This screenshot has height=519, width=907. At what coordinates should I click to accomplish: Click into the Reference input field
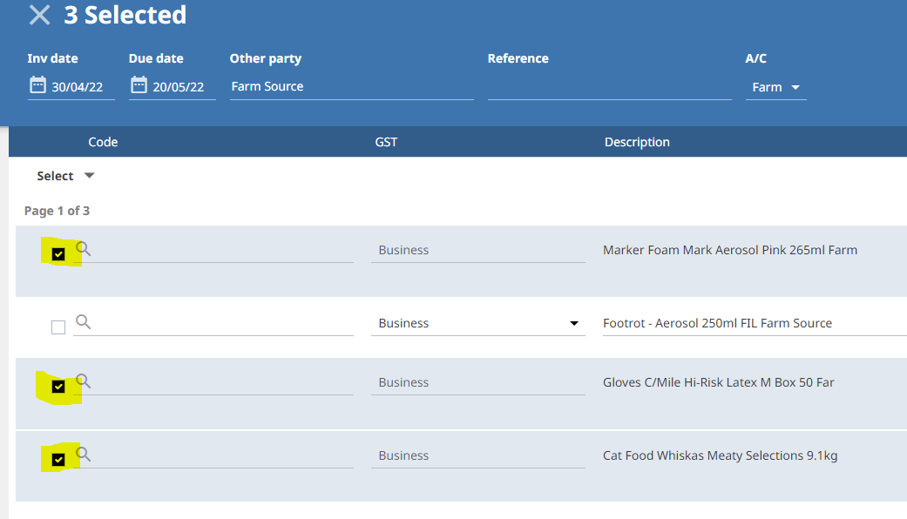tap(609, 86)
